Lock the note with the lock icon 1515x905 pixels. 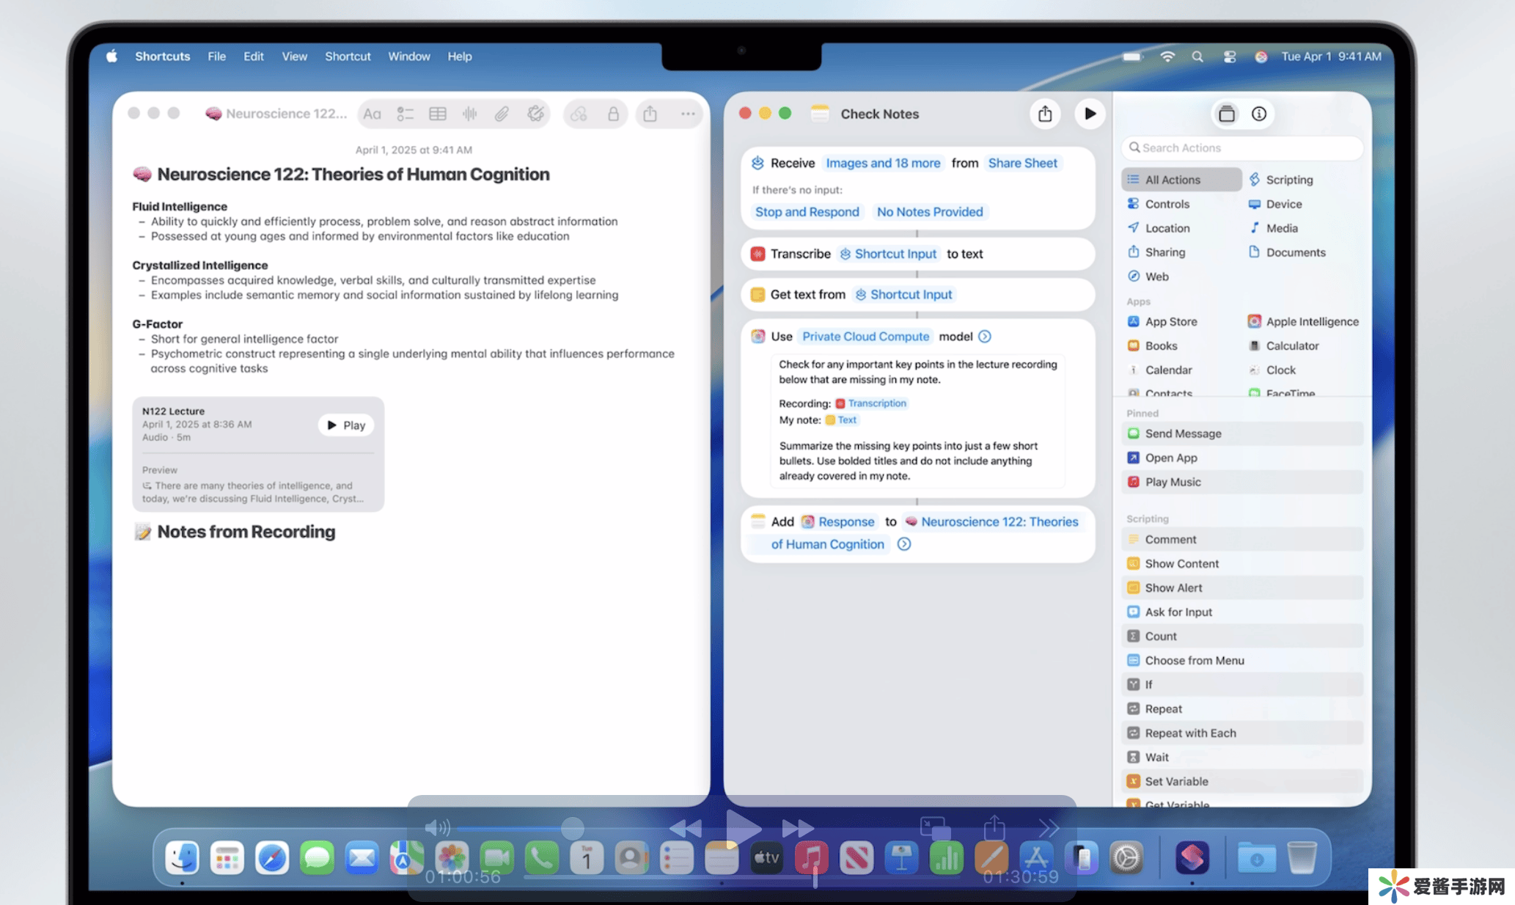click(613, 114)
